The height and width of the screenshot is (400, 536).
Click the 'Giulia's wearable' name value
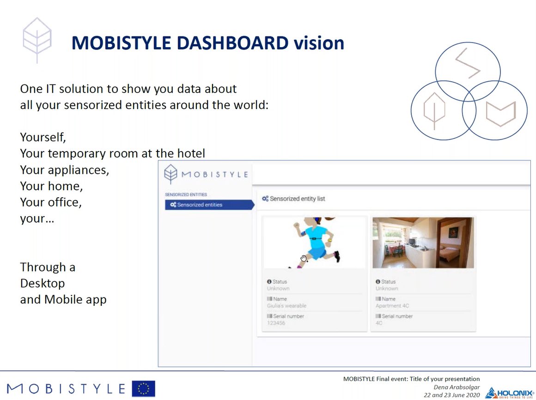click(286, 306)
